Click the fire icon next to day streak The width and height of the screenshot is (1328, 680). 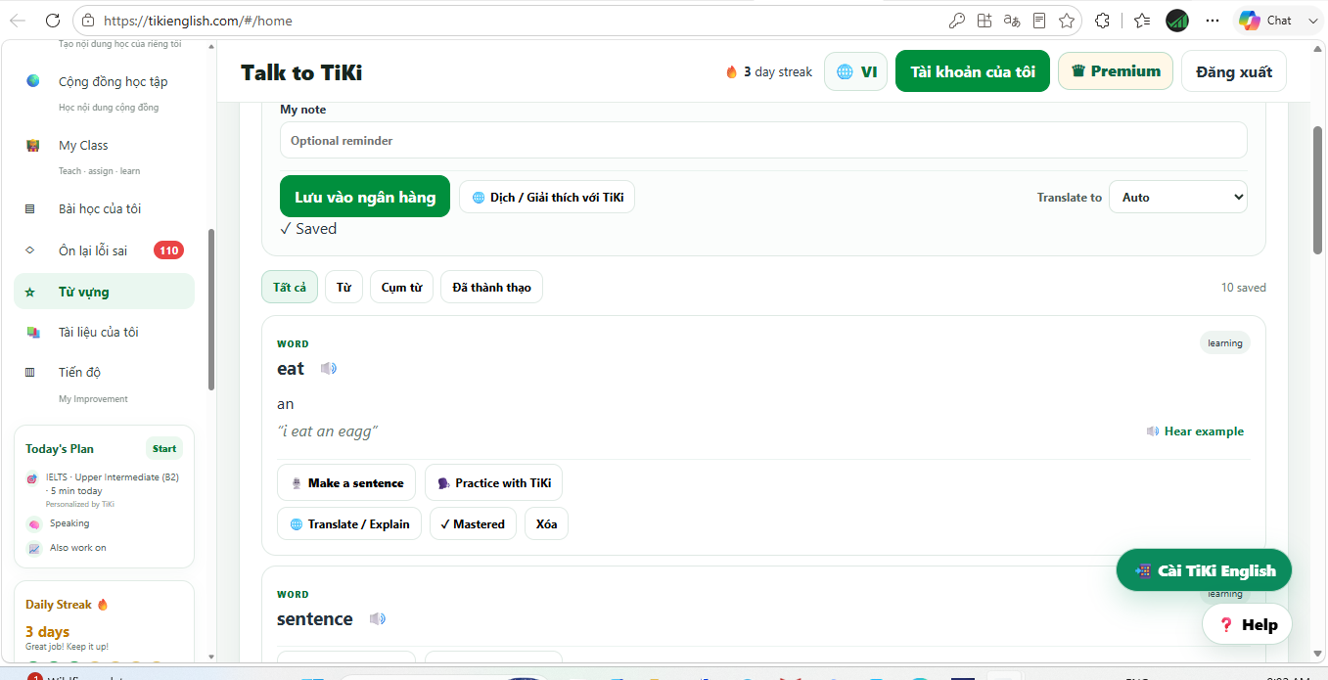coord(731,71)
